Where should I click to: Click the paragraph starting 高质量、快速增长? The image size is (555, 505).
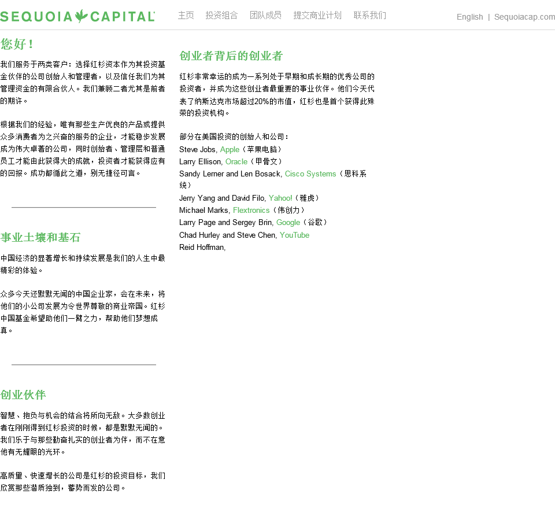tap(83, 482)
